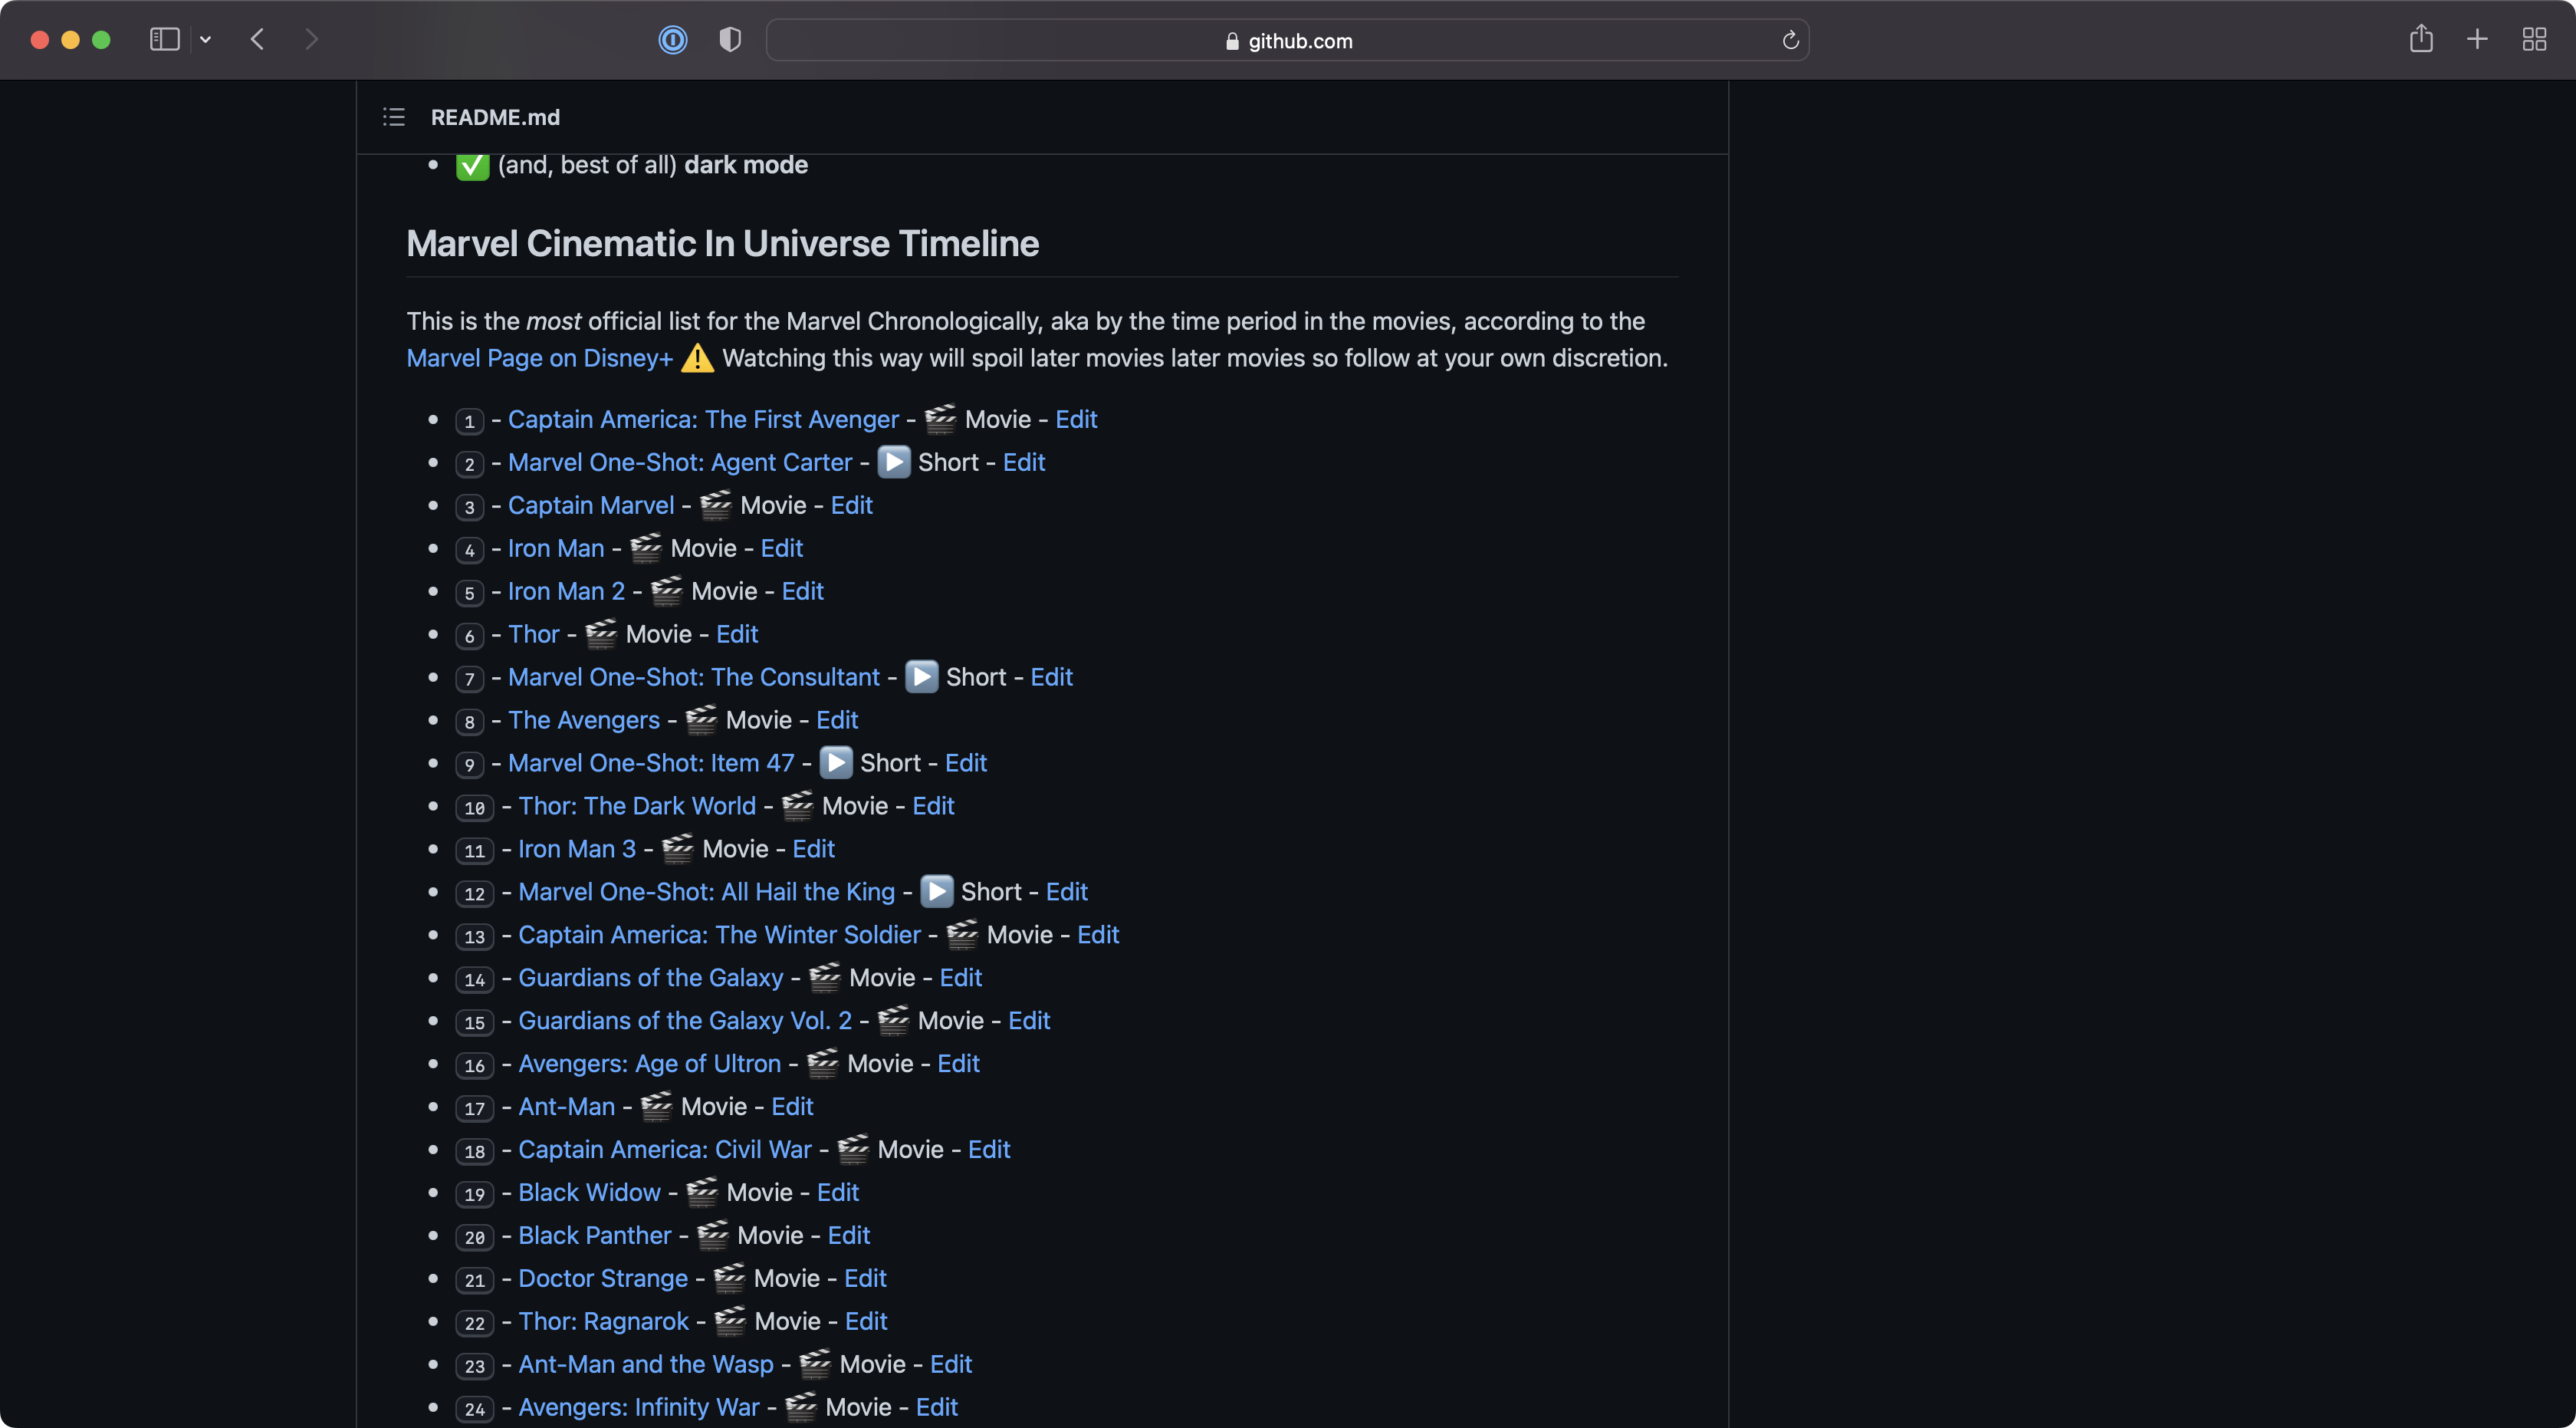The width and height of the screenshot is (2576, 1428).
Task: Open the 1Password extension icon
Action: click(x=673, y=40)
